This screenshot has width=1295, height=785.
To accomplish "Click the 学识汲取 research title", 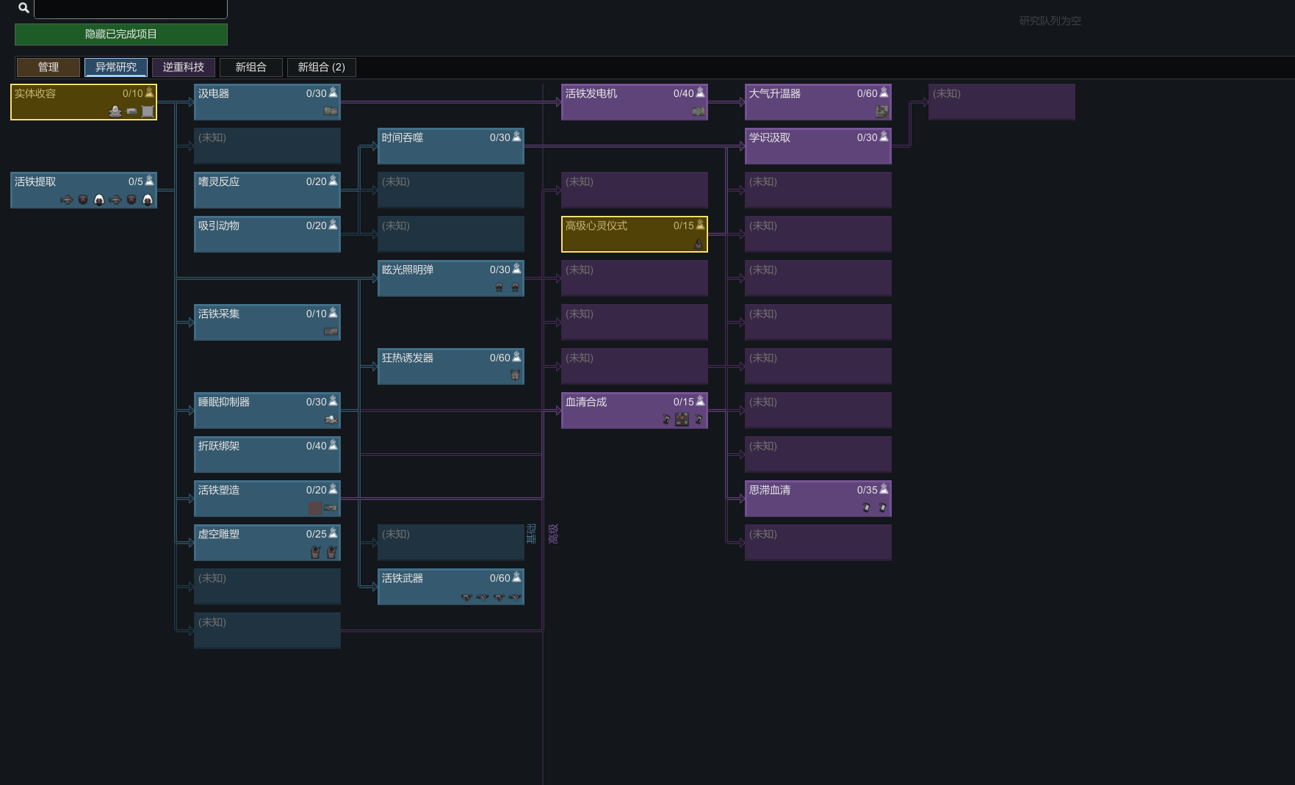I will 770,137.
